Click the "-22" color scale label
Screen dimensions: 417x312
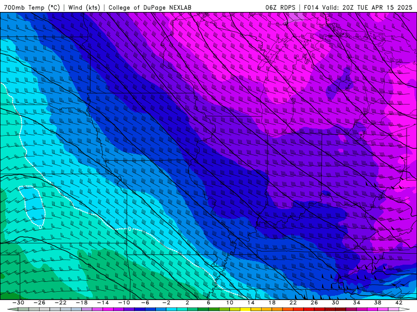[x=60, y=303]
